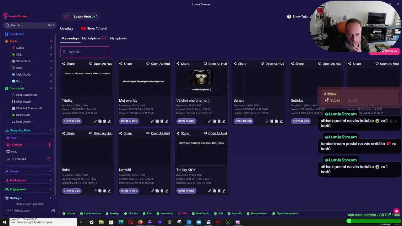Delete Muj overlay using trash icon
Image resolution: width=402 pixels, height=226 pixels.
[x=162, y=121]
